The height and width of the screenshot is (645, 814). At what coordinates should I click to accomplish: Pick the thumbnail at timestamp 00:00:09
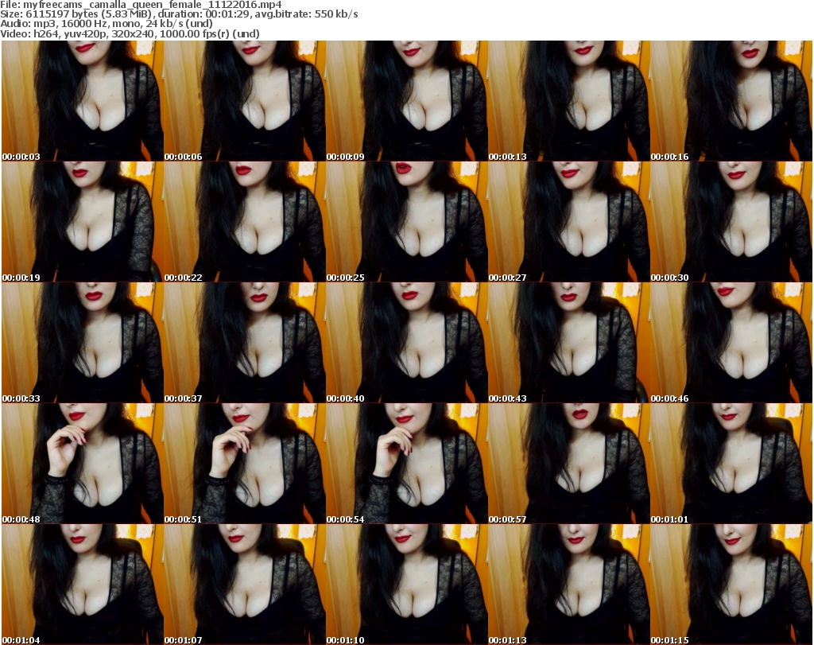click(407, 101)
